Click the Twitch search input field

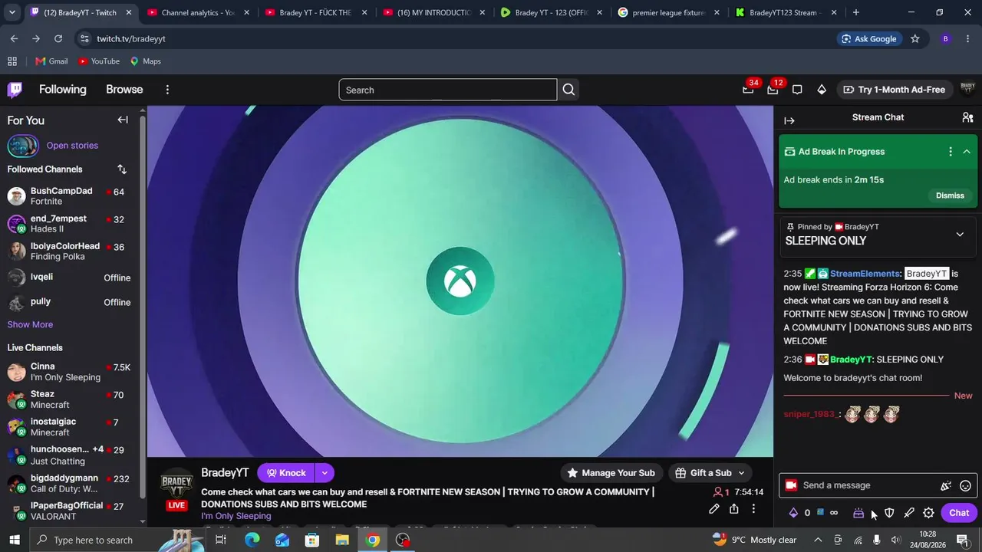pos(448,90)
